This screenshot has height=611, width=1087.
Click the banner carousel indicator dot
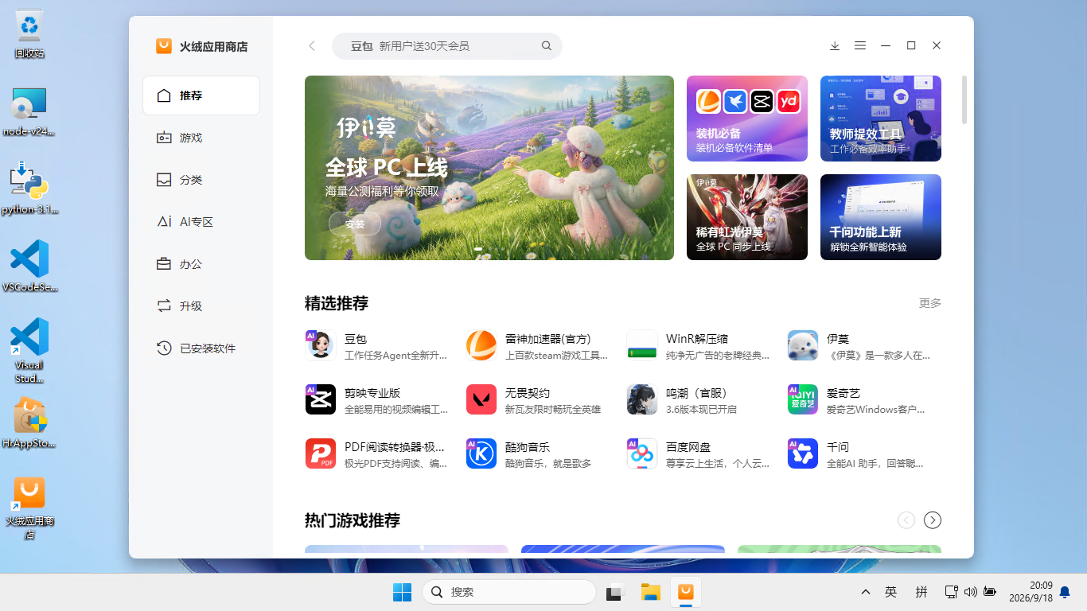pyautogui.click(x=478, y=249)
